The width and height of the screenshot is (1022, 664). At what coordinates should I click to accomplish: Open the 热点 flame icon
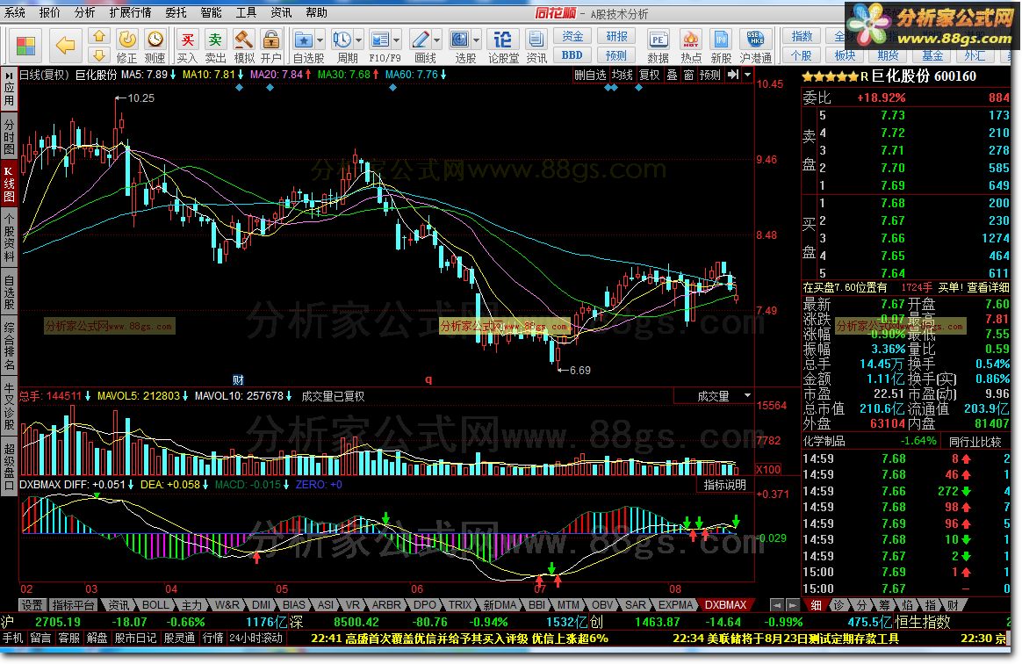coord(691,40)
